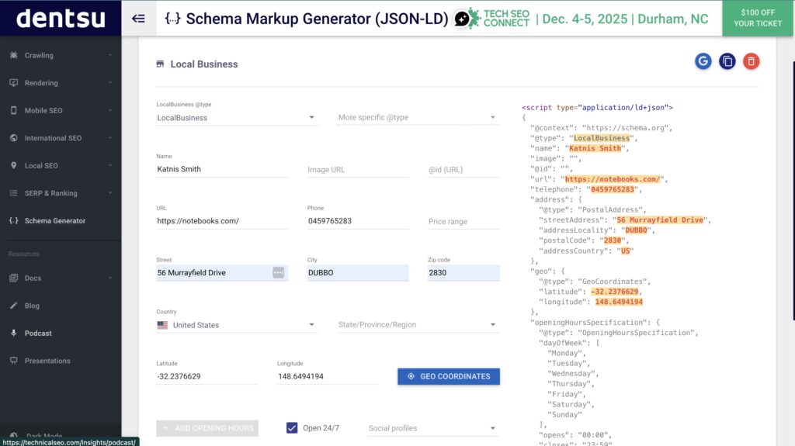Image resolution: width=795 pixels, height=446 pixels.
Task: Click the Docs book icon
Action: [x=14, y=278]
